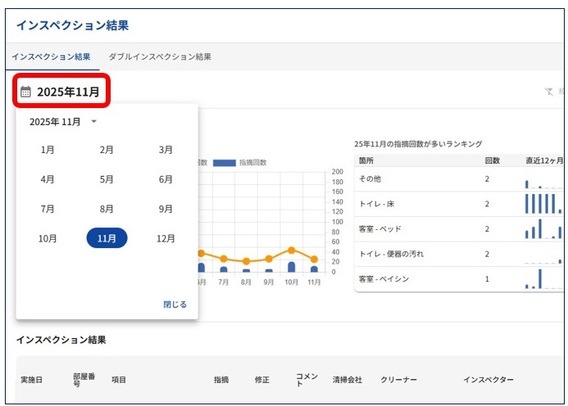Click the 実施日 column header

pos(31,380)
